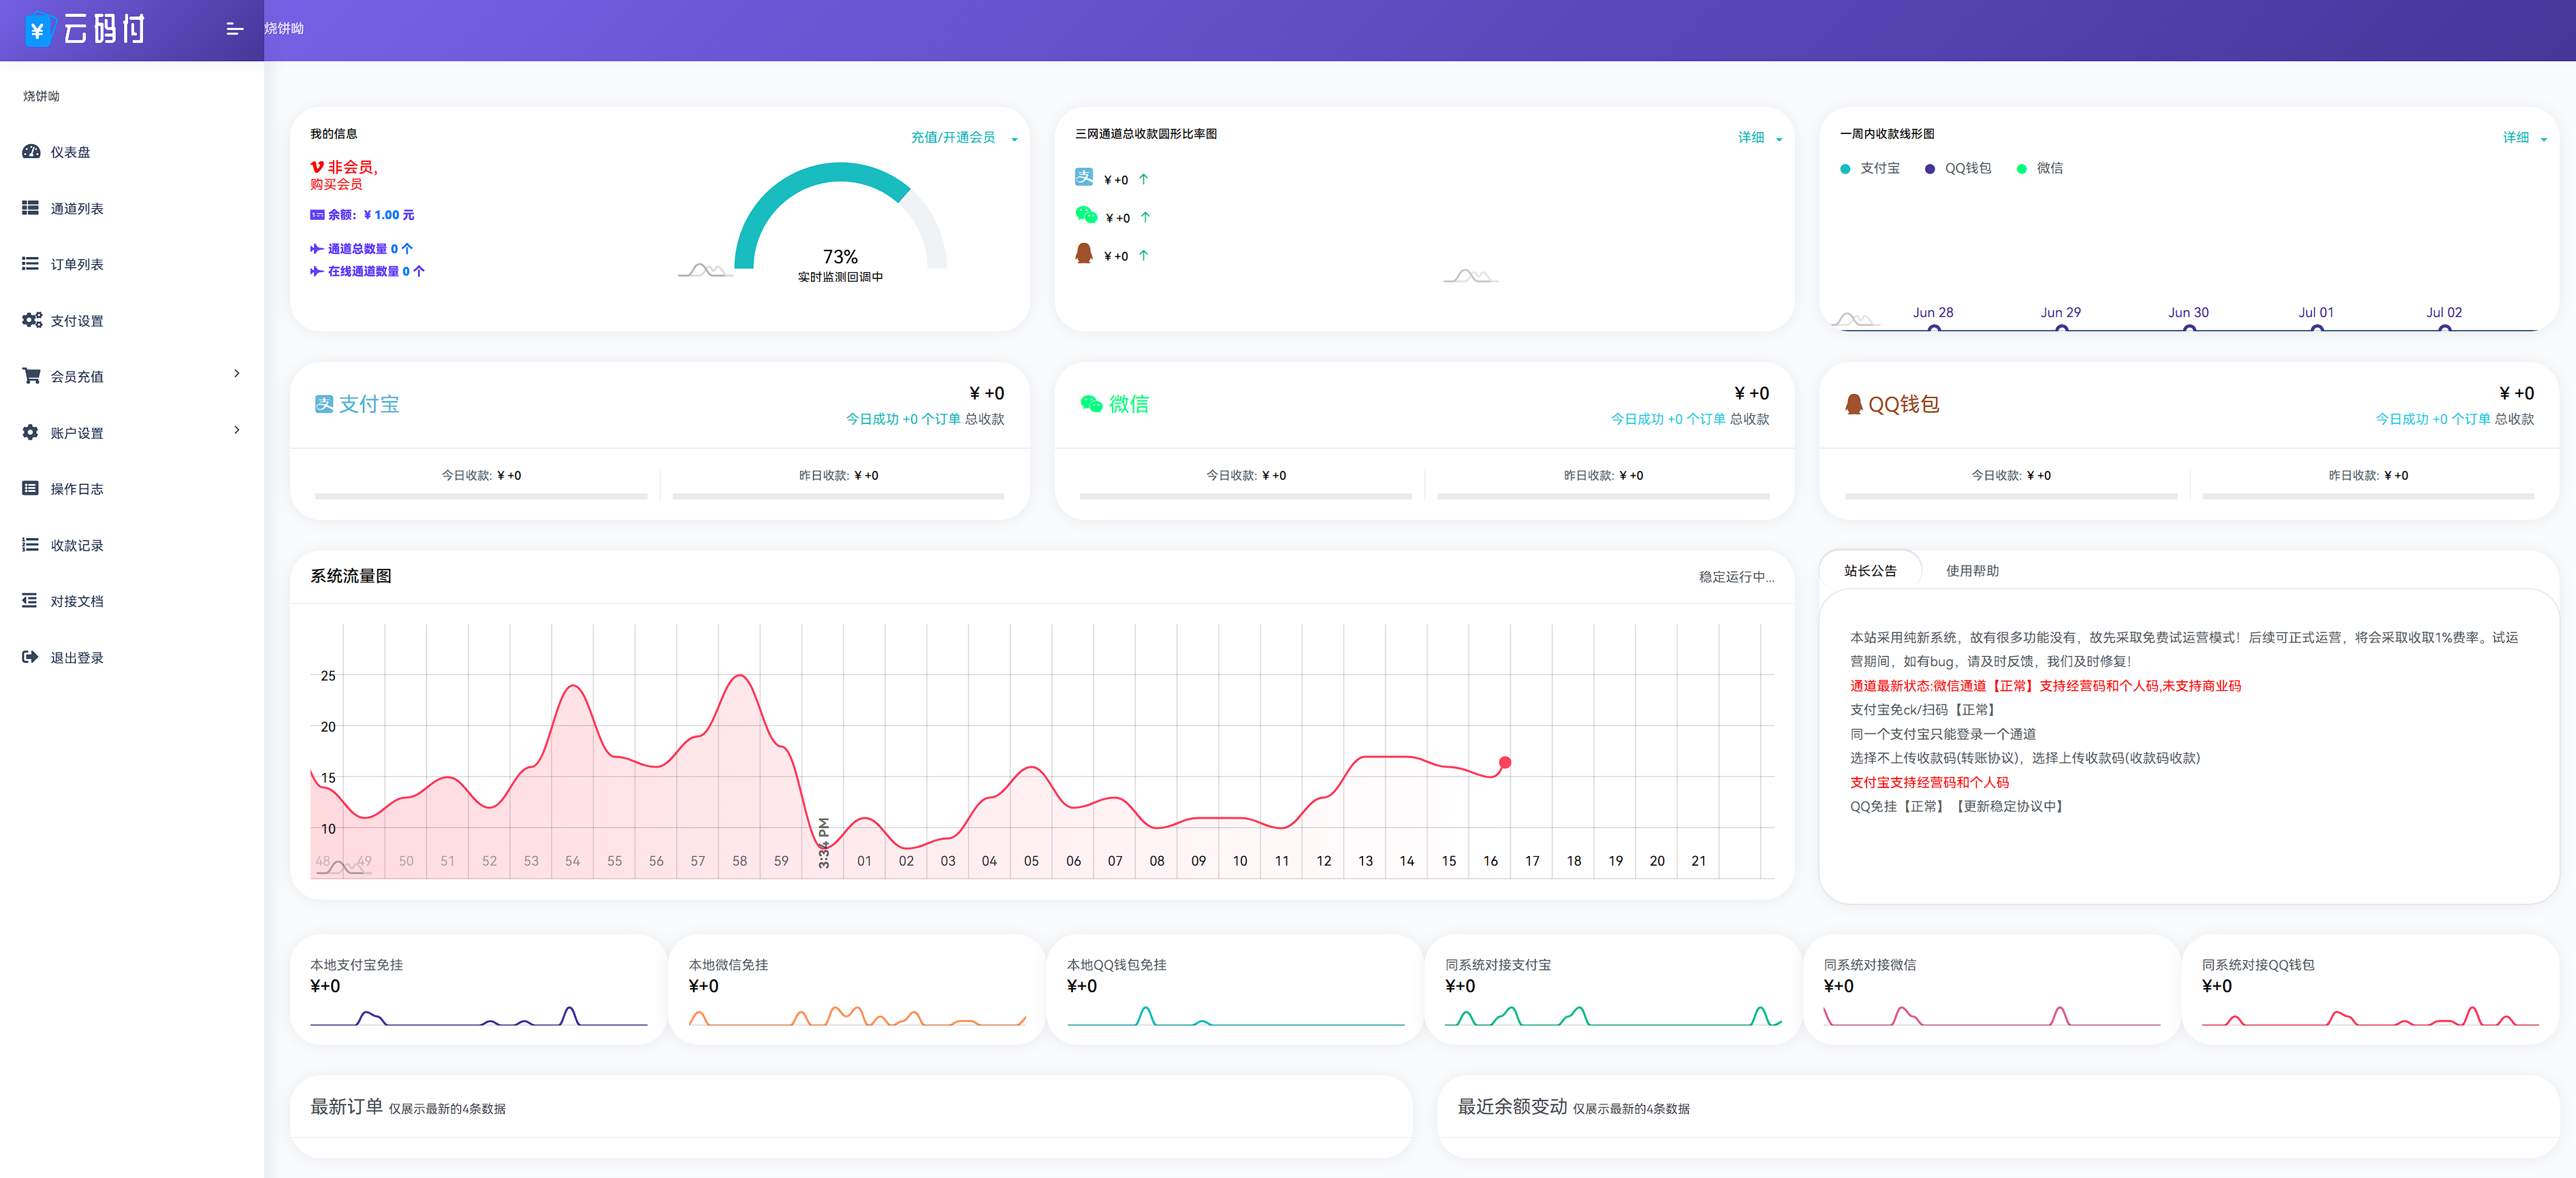
Task: Open the 详细 dropdown in weekly line chart card
Action: (2524, 138)
